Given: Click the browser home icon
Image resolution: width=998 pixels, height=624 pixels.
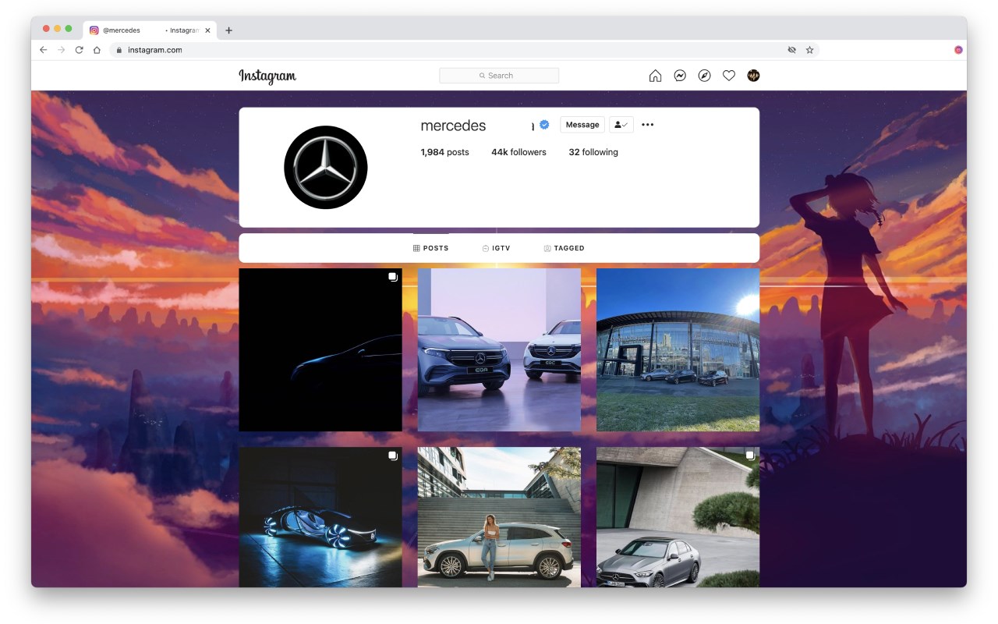Looking at the screenshot, I should 97,50.
